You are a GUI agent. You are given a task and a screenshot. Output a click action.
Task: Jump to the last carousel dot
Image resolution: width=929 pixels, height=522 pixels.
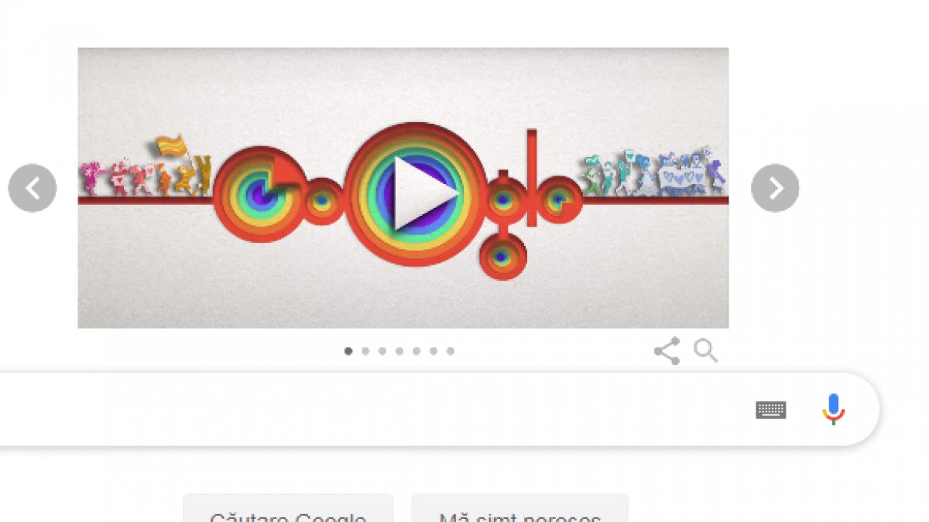(451, 351)
